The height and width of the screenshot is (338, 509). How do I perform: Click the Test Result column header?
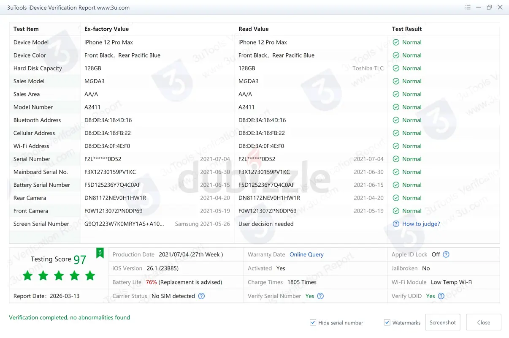(407, 29)
